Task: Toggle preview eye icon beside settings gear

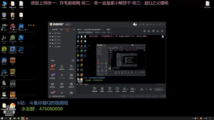Action: pyautogui.click(x=146, y=89)
